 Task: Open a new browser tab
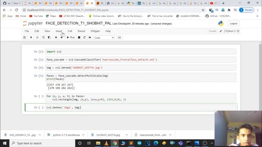tap(223, 3)
